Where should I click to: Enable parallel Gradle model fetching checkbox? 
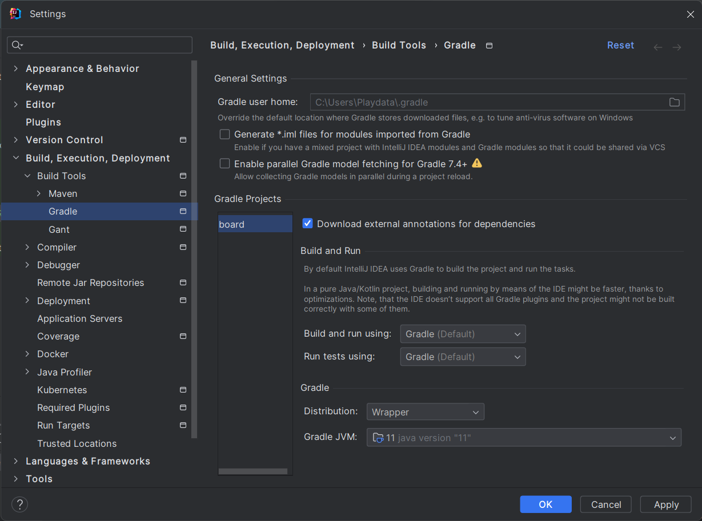coord(225,164)
